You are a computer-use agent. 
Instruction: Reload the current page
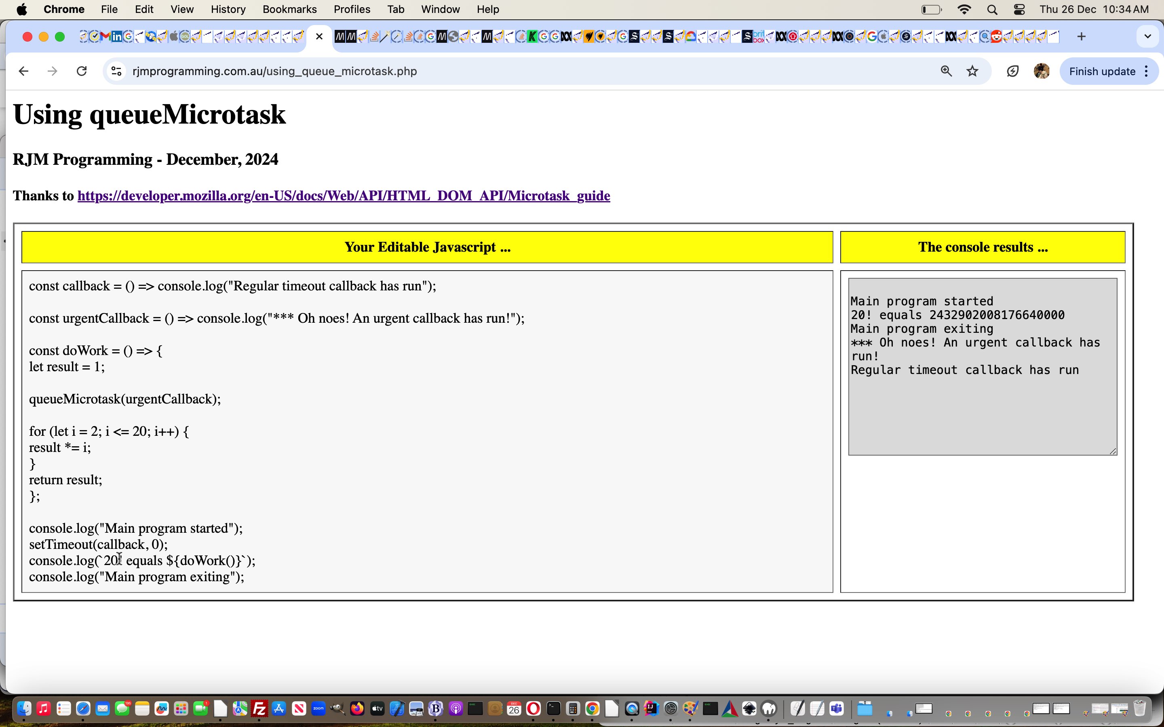(x=82, y=71)
